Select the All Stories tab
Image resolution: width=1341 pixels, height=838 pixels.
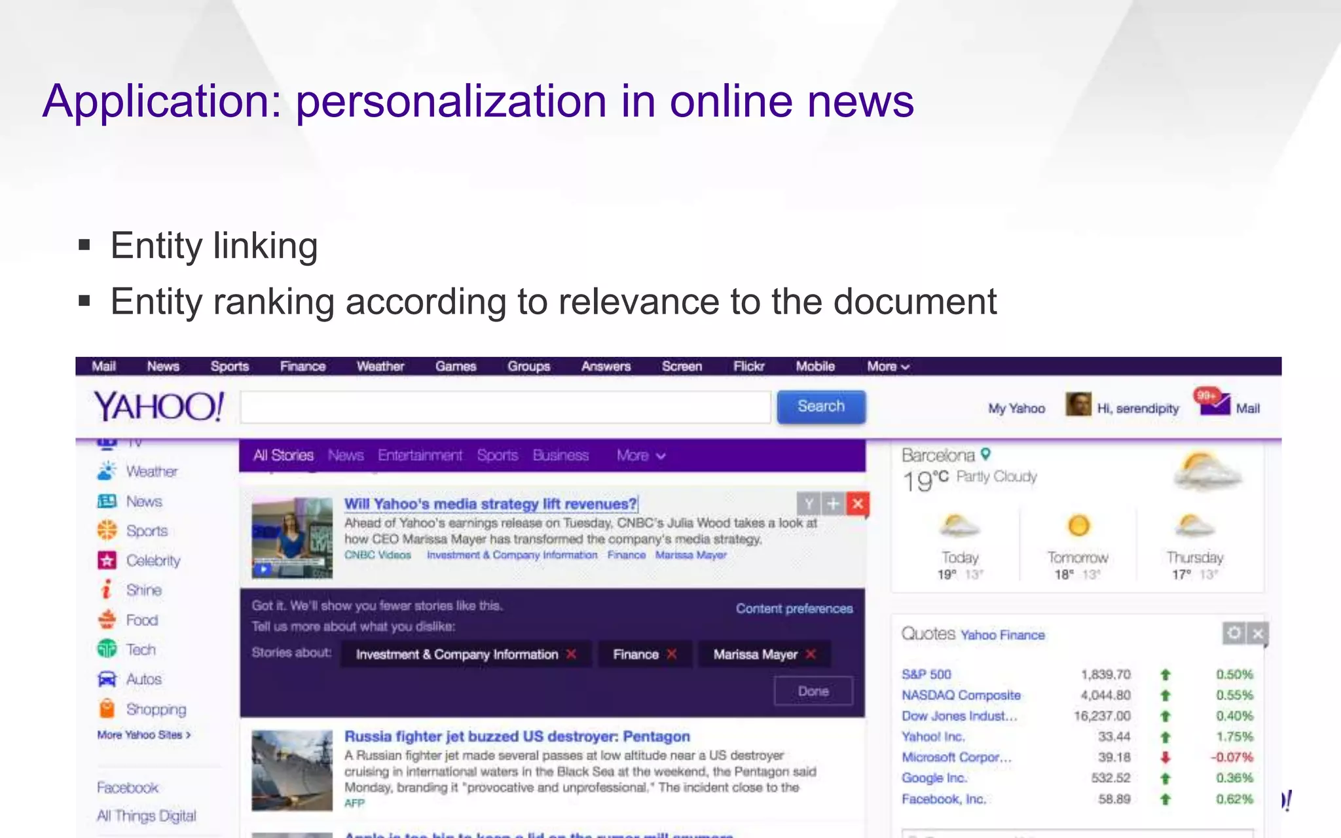pyautogui.click(x=283, y=455)
